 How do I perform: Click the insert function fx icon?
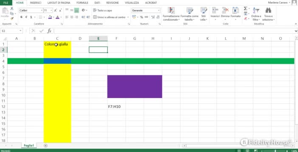pos(49,31)
